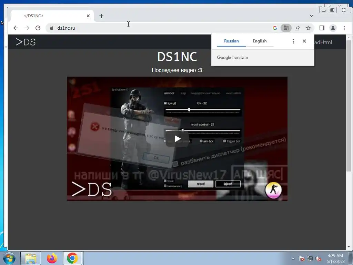
Task: Open the adHtml link in the header
Action: 323,42
